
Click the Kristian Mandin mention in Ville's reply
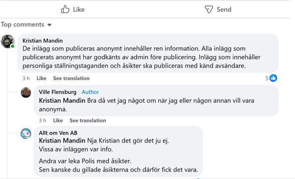pyautogui.click(x=62, y=101)
